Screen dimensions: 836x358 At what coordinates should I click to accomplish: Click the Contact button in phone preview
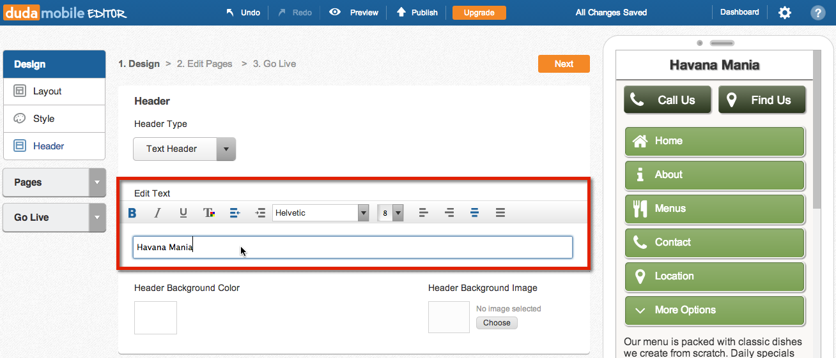(x=715, y=242)
